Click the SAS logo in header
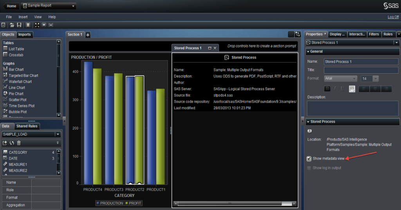Screen dimensions: 401x210 391,5
